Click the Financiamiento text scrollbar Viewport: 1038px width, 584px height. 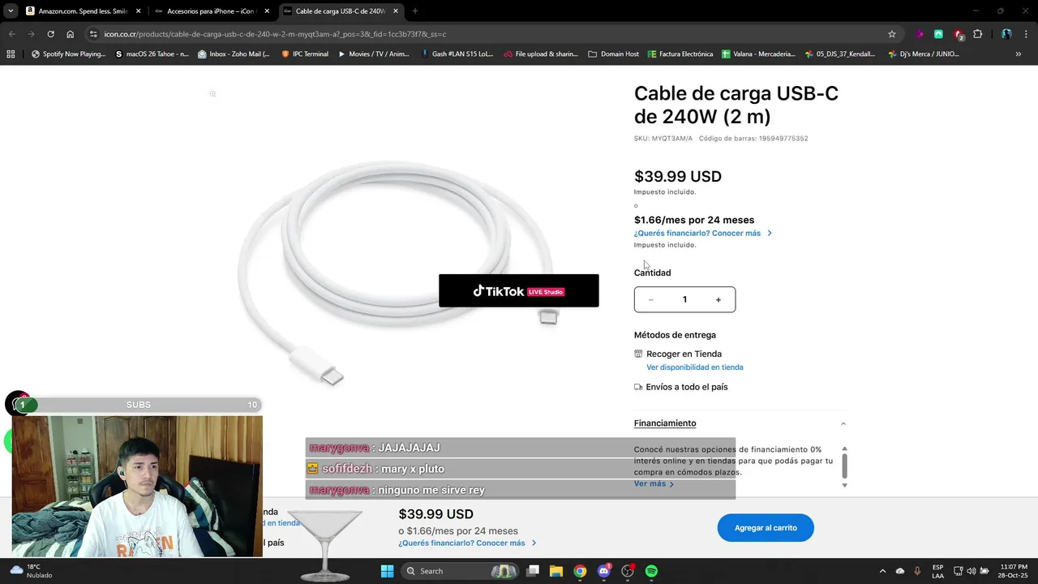(844, 466)
